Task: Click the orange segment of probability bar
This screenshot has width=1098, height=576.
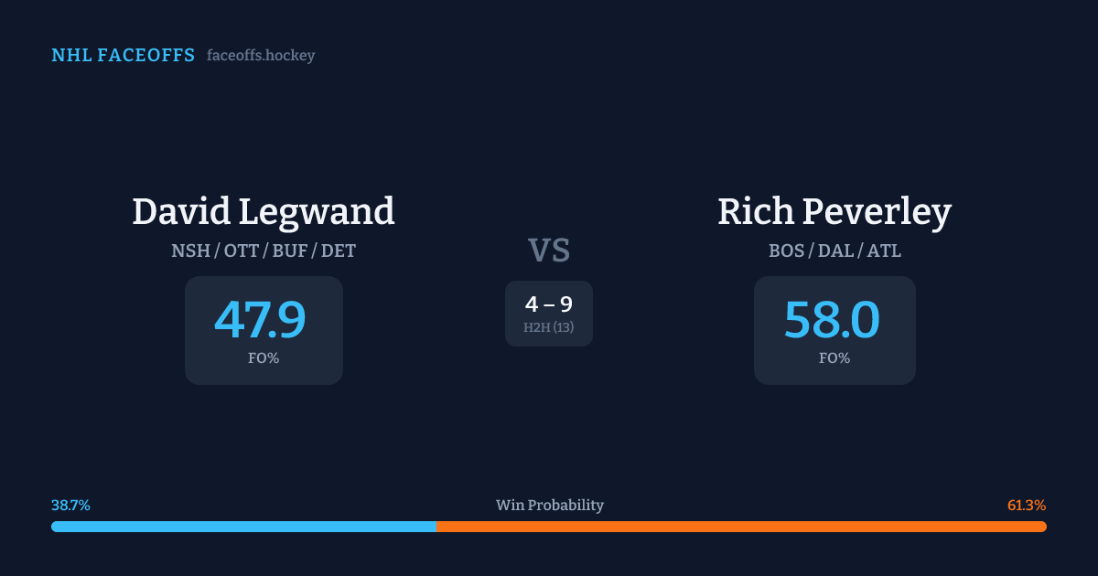Action: [x=741, y=527]
